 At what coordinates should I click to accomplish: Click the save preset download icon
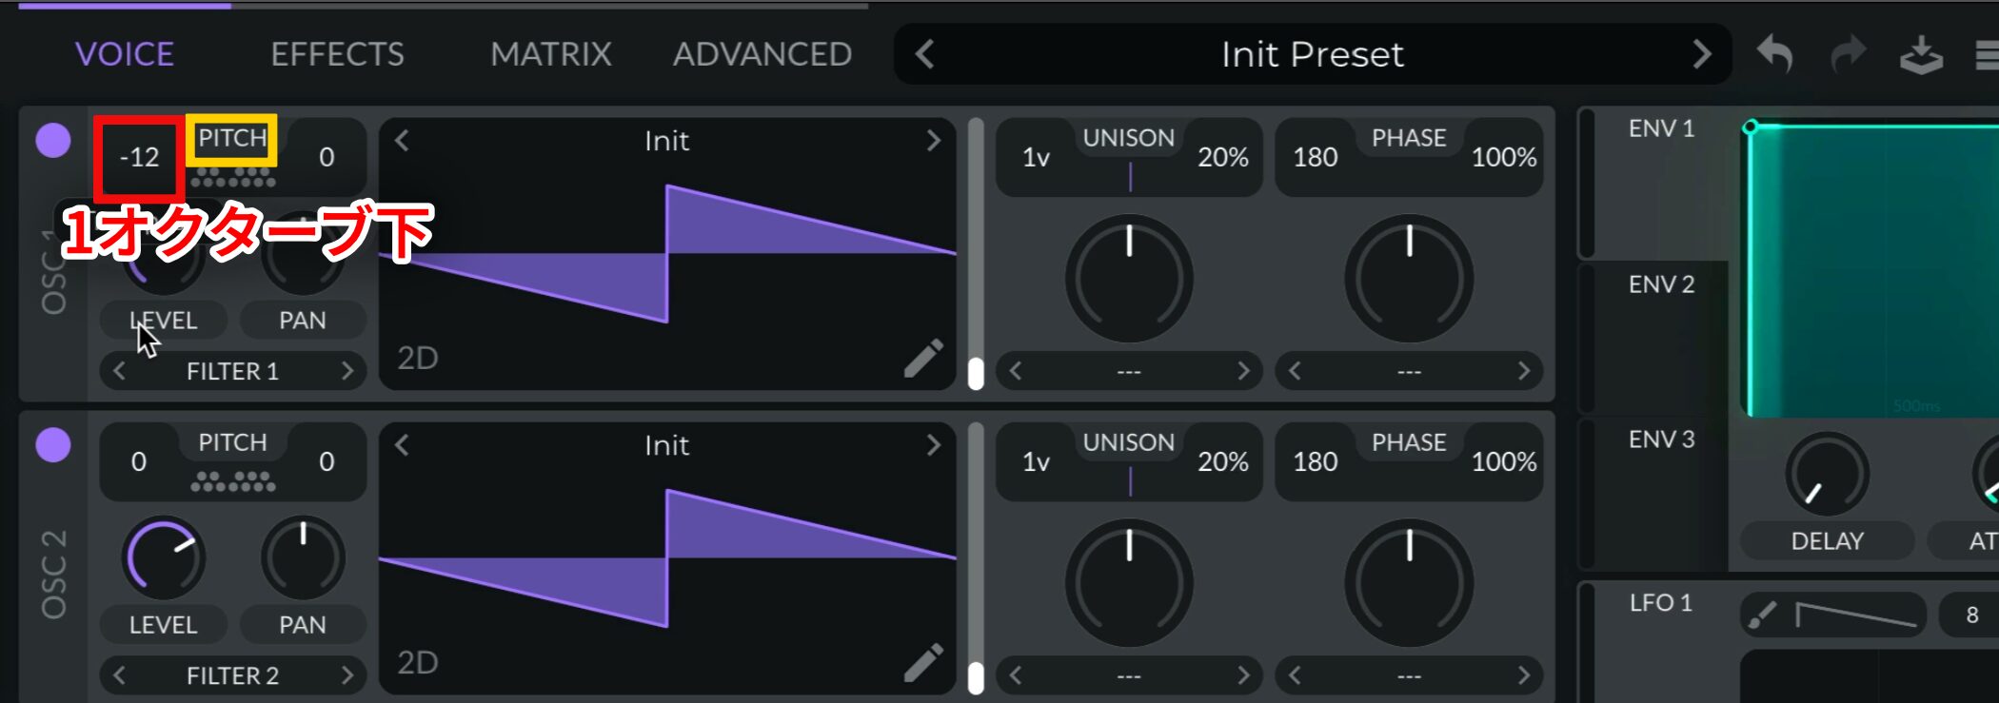1921,54
